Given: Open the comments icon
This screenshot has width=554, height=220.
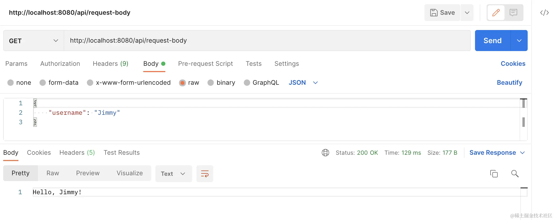Looking at the screenshot, I should (x=514, y=12).
